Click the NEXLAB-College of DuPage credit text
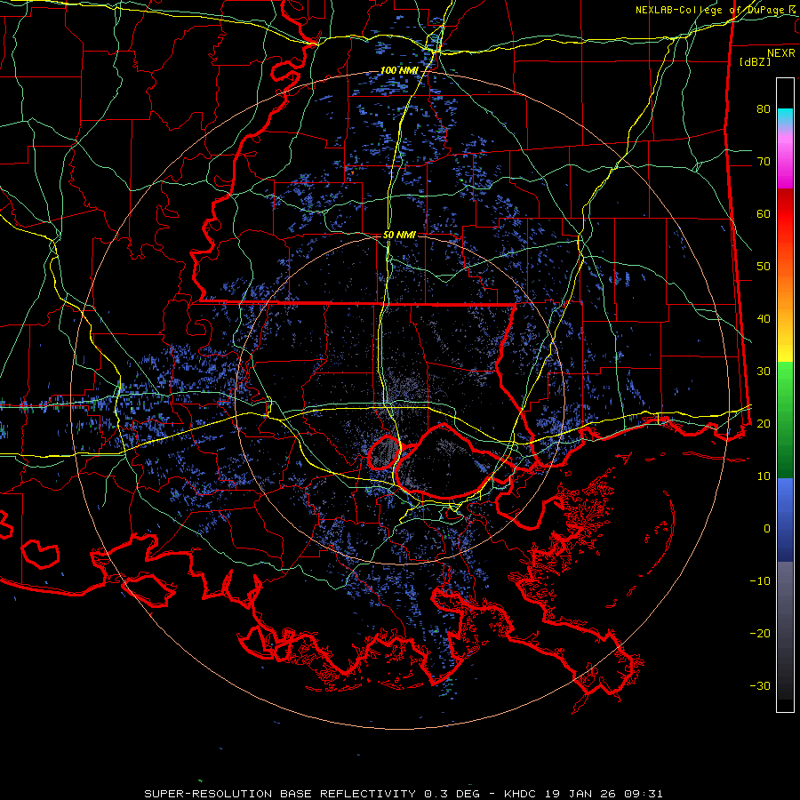 click(715, 10)
